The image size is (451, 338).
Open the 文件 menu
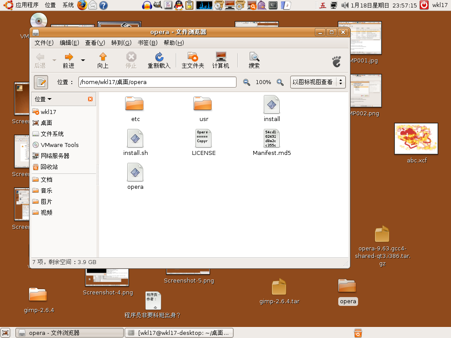pyautogui.click(x=44, y=43)
